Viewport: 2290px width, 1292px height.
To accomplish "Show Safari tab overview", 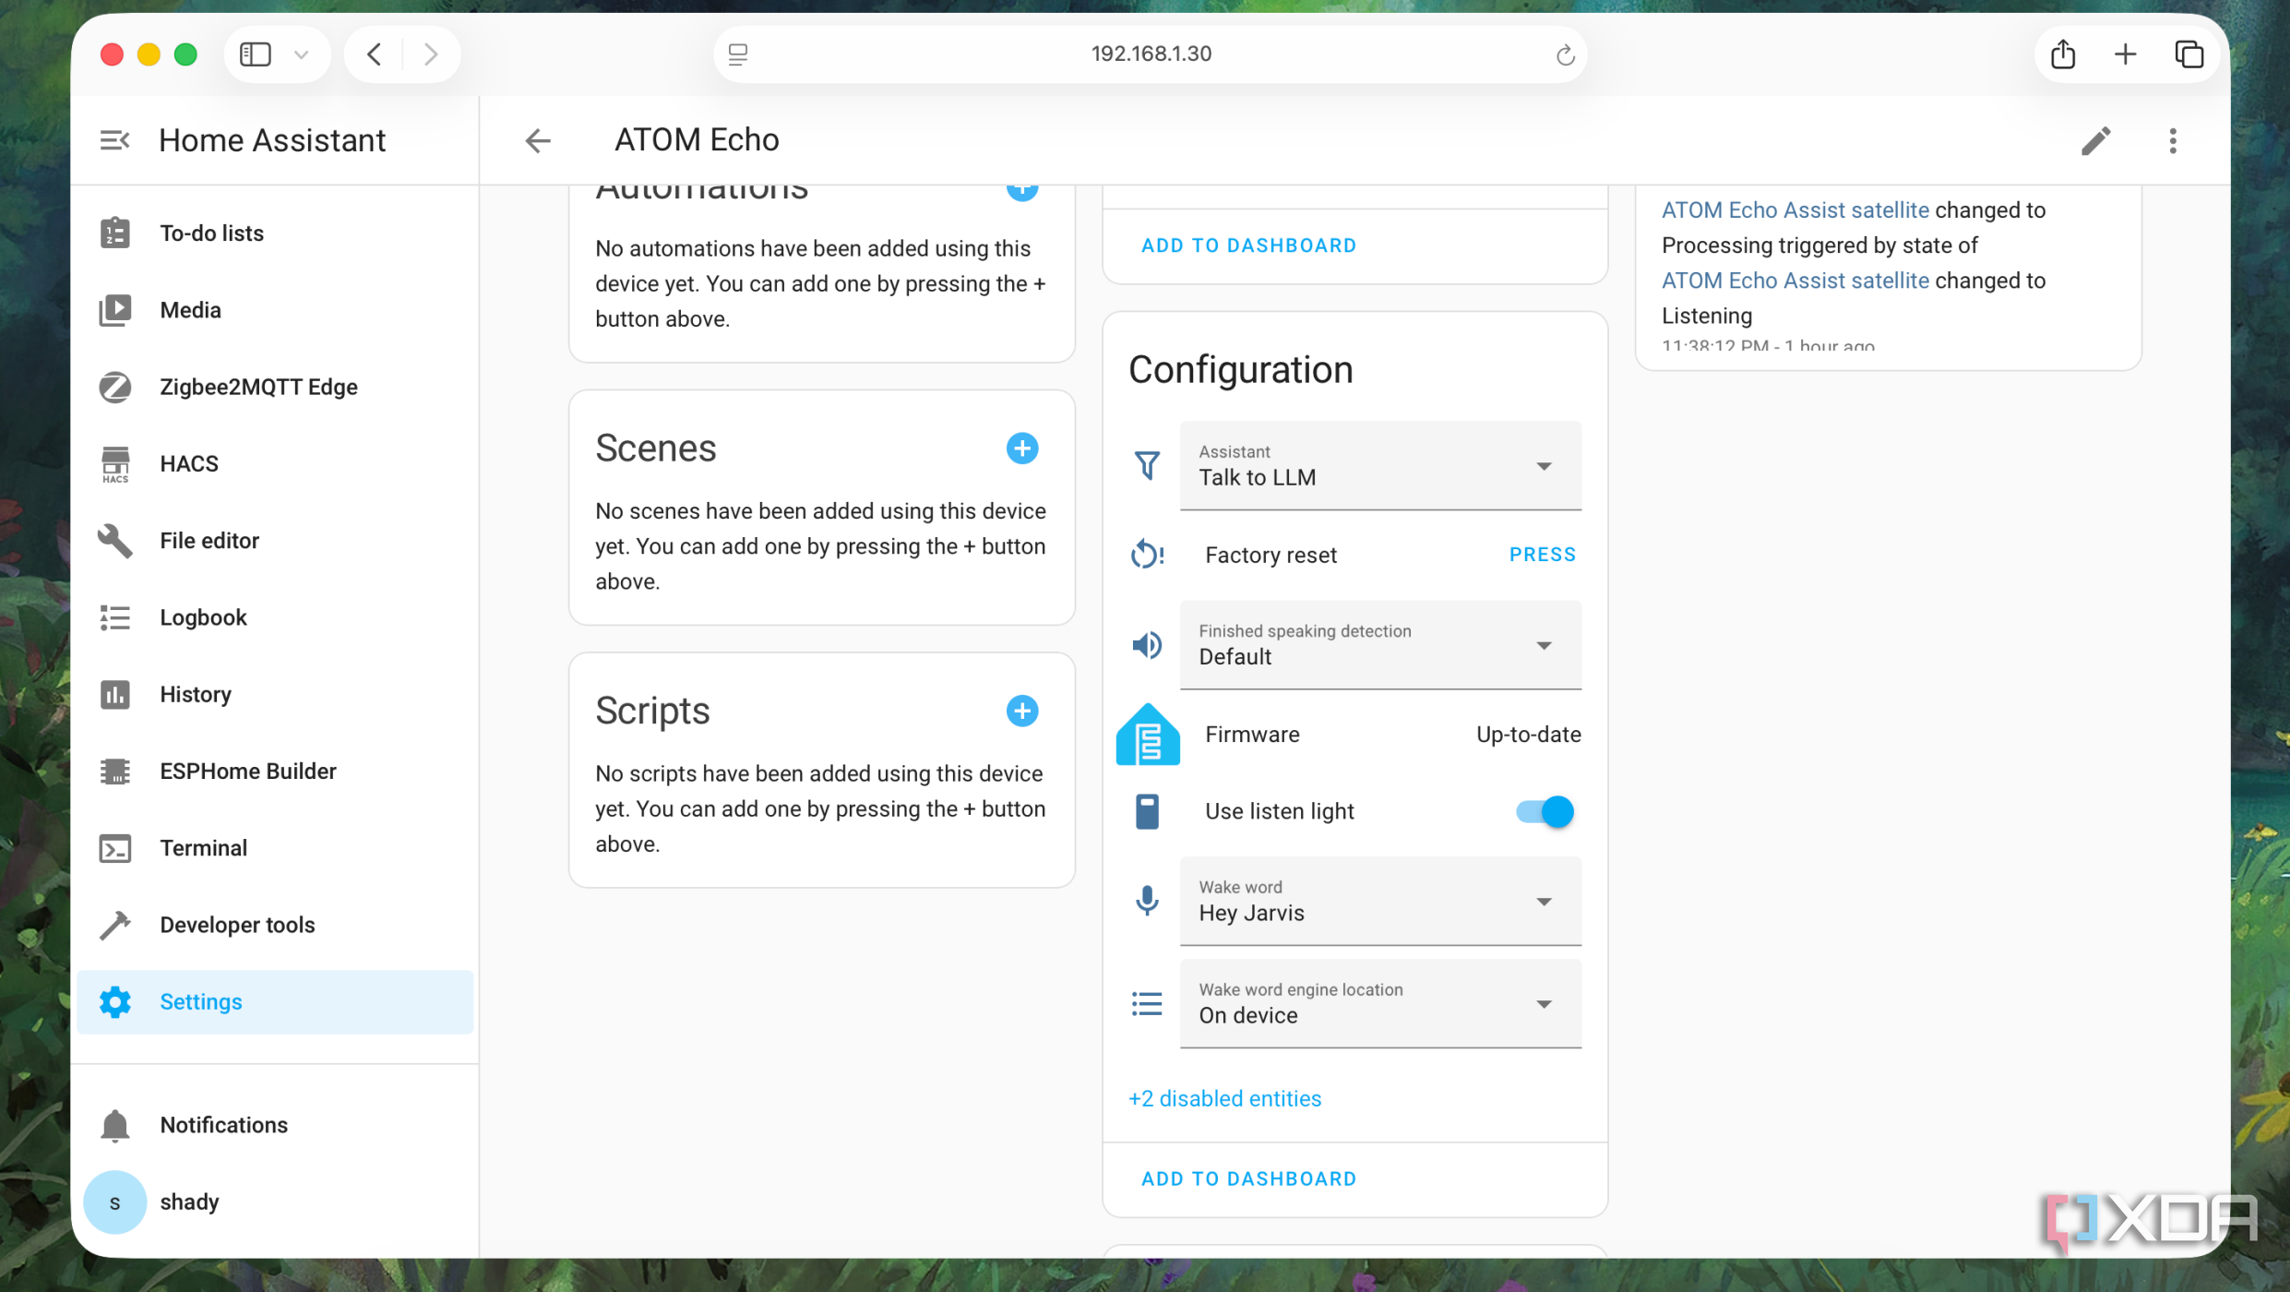I will tap(2189, 54).
